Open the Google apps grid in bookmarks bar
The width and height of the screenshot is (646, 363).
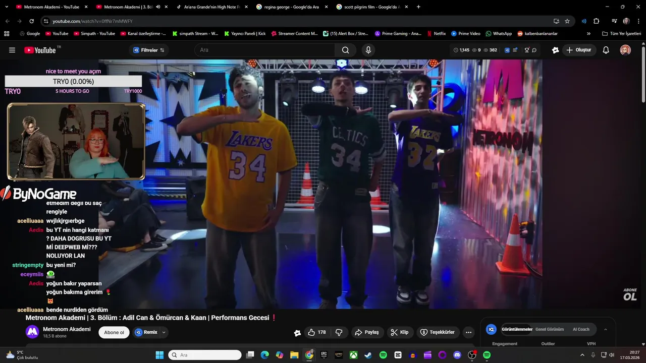(7, 34)
